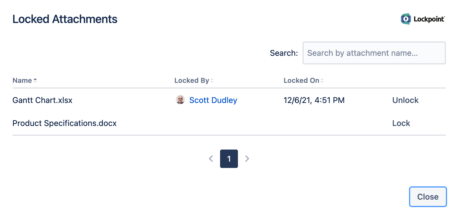Sort by Locked On column arrows
The image size is (458, 218).
tap(322, 81)
